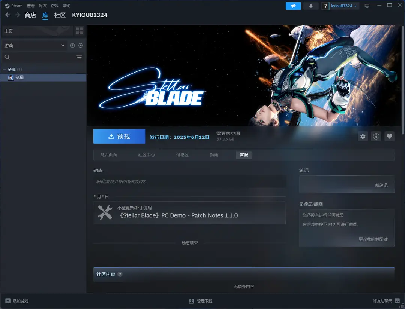Viewport: 405px width, 309px height.
Task: Switch to Big Picture mode monitor icon
Action: (x=367, y=6)
